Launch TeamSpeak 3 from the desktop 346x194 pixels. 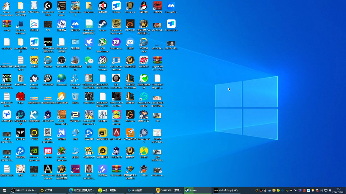coord(144,136)
